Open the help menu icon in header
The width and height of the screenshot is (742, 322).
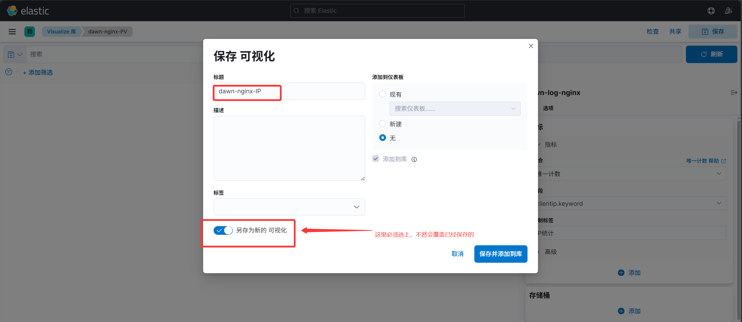tap(711, 11)
